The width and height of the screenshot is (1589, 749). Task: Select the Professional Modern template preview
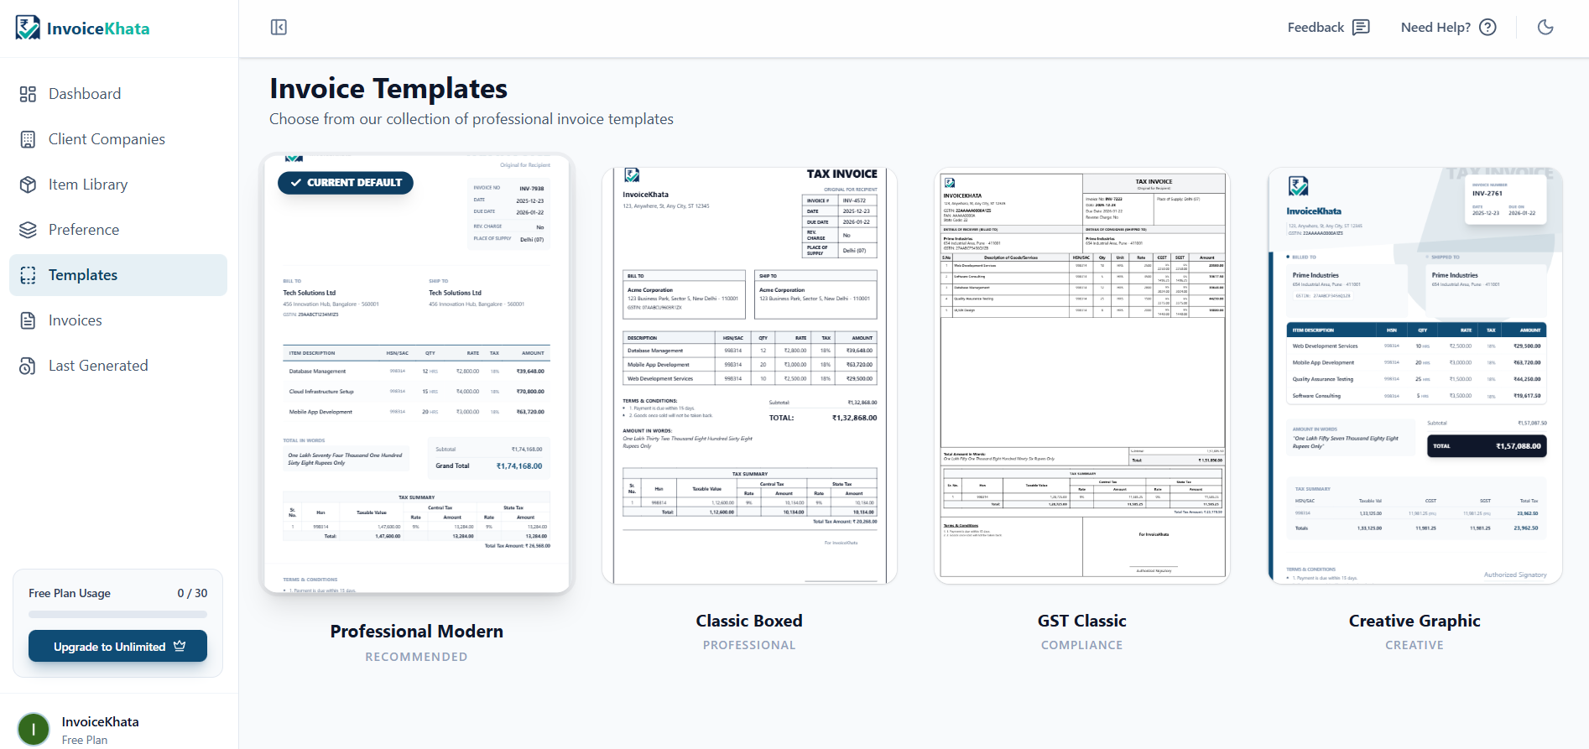click(417, 373)
